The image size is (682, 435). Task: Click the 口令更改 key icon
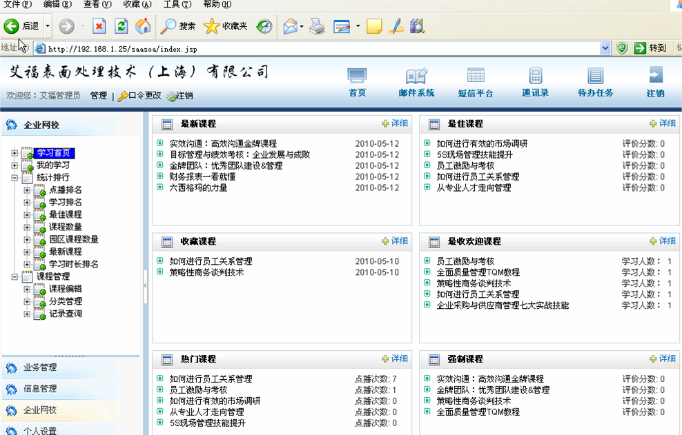[x=123, y=96]
